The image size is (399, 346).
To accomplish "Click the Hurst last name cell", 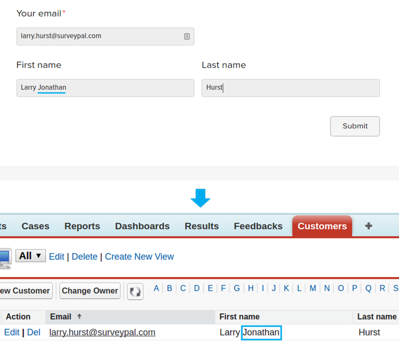I will point(369,332).
